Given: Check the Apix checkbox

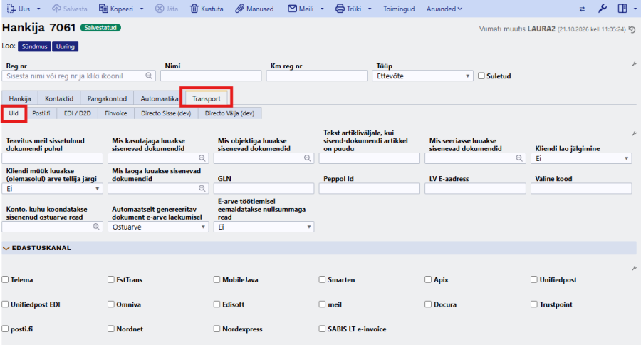Looking at the screenshot, I should pyautogui.click(x=428, y=279).
